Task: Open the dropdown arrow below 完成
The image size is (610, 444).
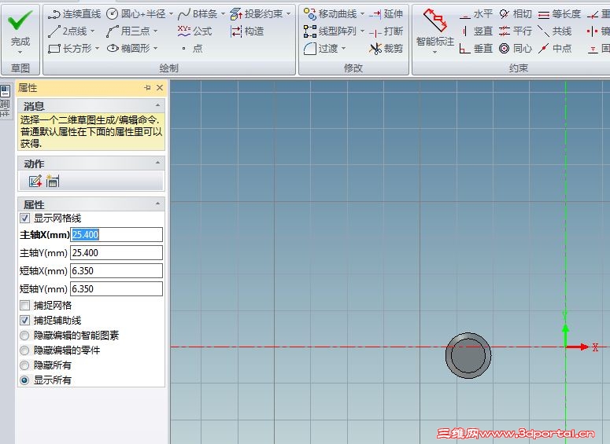Action: pos(20,52)
